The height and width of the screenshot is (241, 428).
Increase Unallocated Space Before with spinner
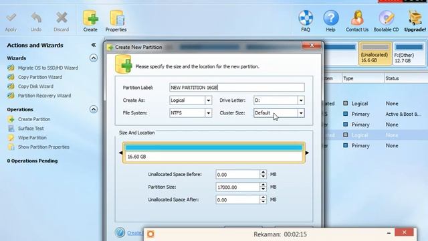click(263, 173)
